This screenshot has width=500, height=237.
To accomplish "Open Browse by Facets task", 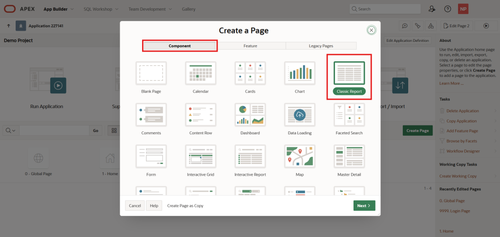I will tap(462, 141).
